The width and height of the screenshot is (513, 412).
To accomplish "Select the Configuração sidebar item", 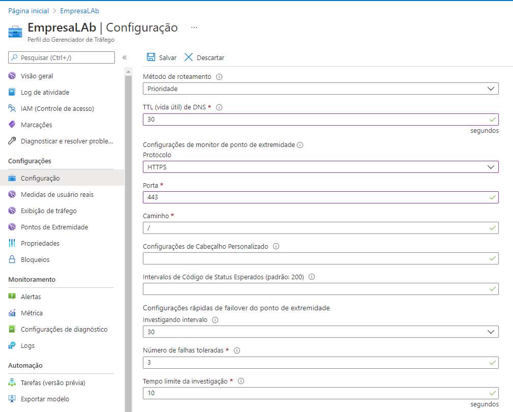I will 62,178.
